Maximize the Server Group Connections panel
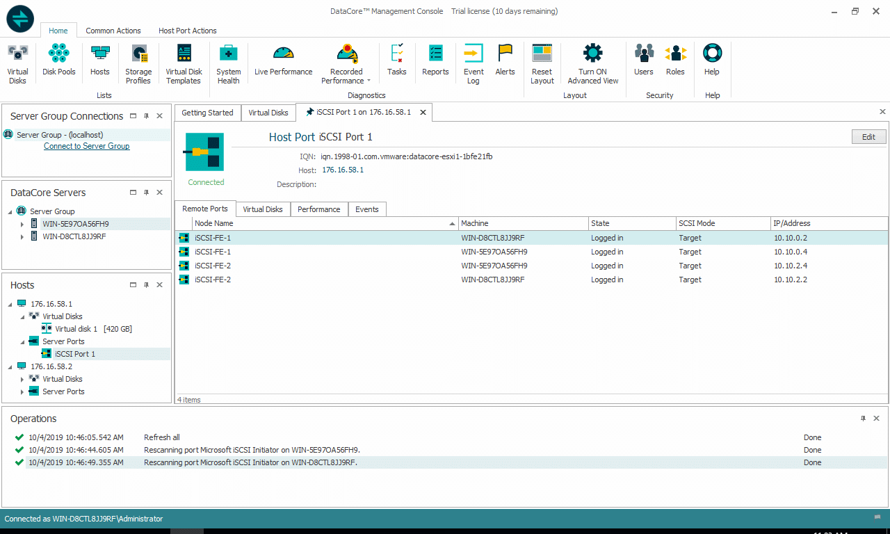 (x=133, y=116)
